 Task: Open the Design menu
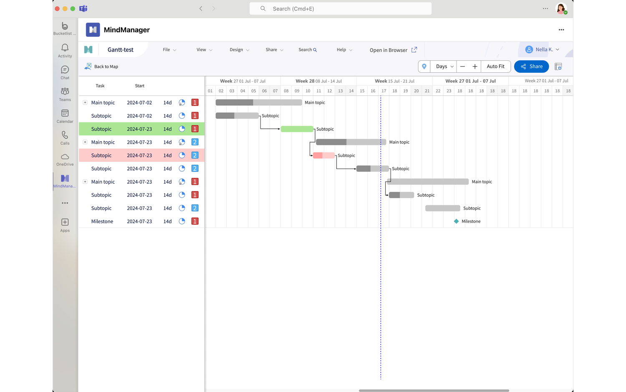tap(239, 50)
